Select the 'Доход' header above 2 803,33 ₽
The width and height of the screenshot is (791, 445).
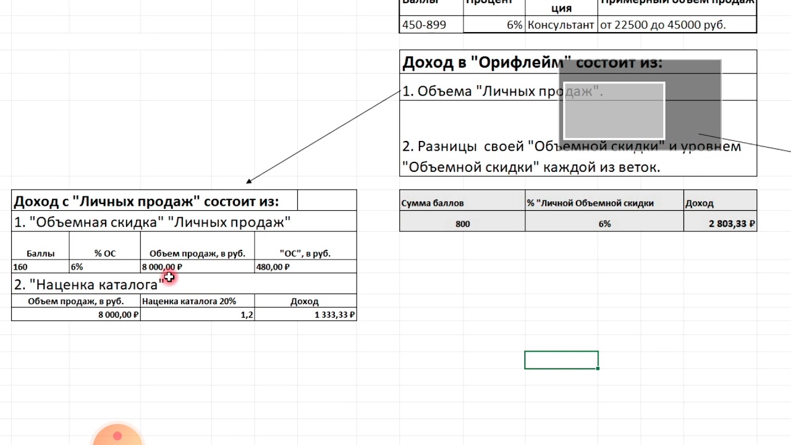pyautogui.click(x=720, y=203)
